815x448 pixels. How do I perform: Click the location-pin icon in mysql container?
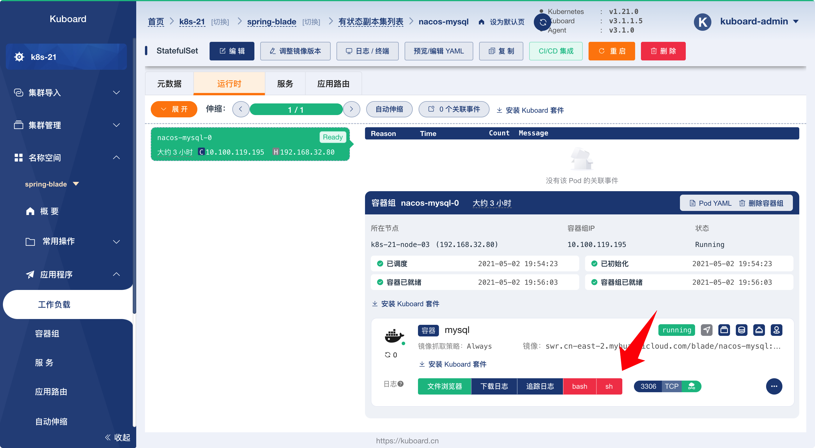tap(776, 330)
